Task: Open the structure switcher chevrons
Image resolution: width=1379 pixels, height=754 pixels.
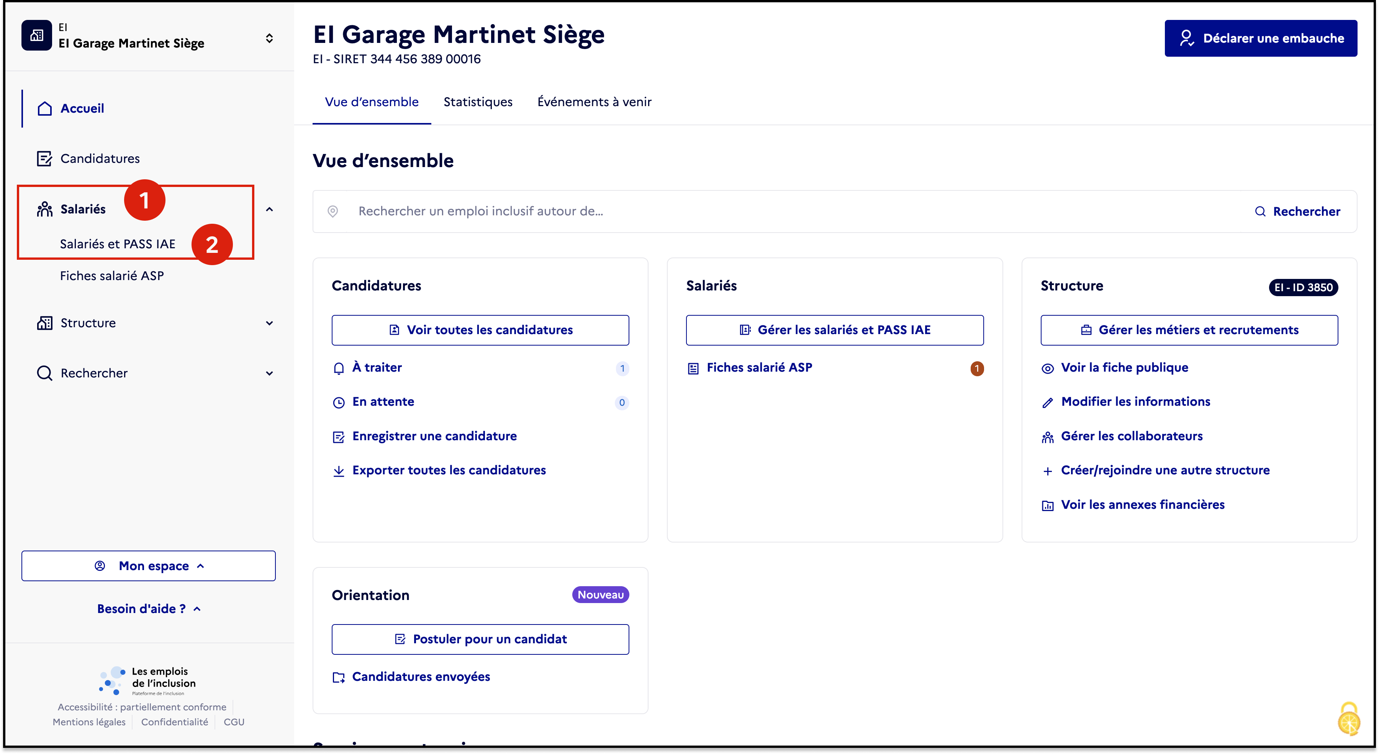Action: pos(269,38)
